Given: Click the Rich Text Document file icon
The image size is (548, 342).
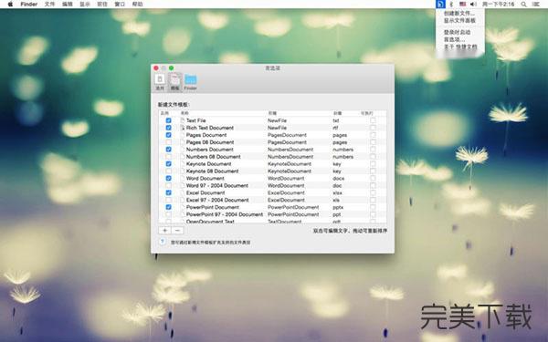Looking at the screenshot, I should [183, 128].
